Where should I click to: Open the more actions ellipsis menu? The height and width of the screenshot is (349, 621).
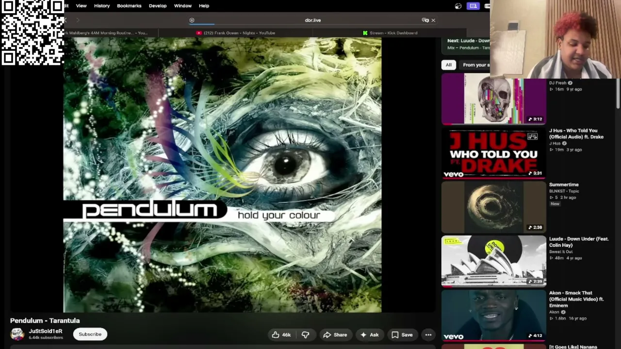(428, 334)
